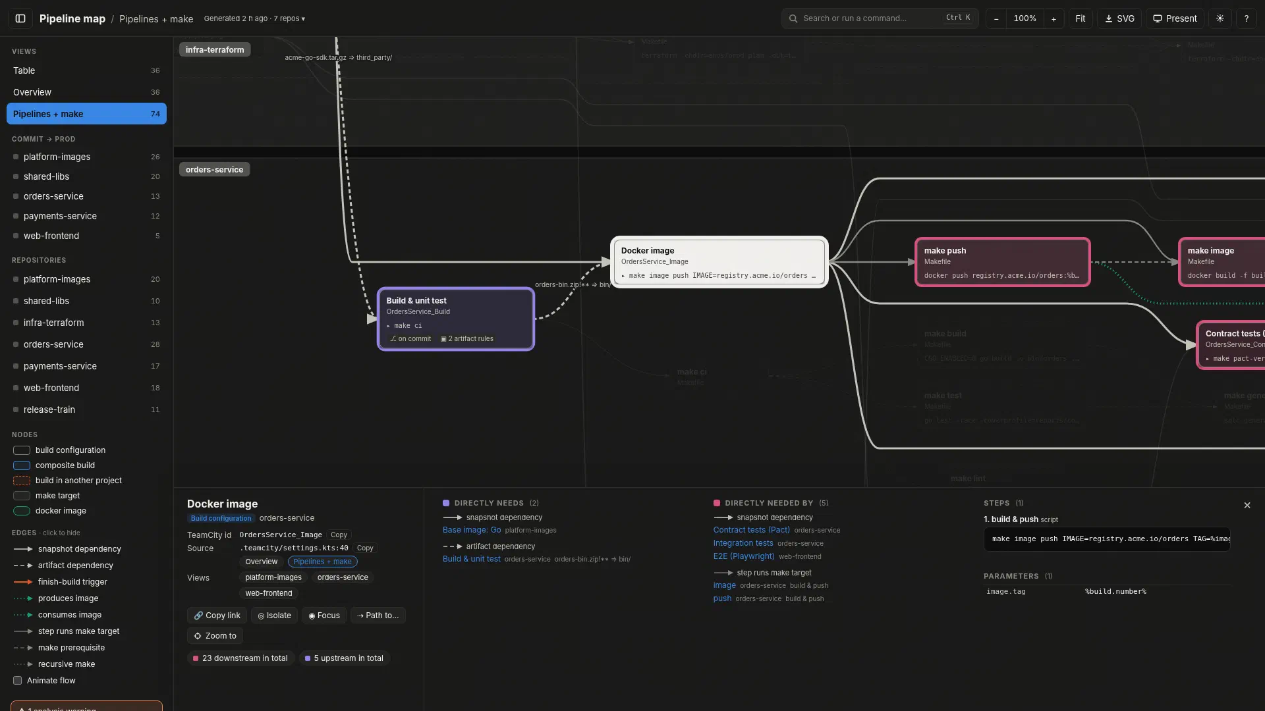Zoom to the selected node

pos(215,636)
